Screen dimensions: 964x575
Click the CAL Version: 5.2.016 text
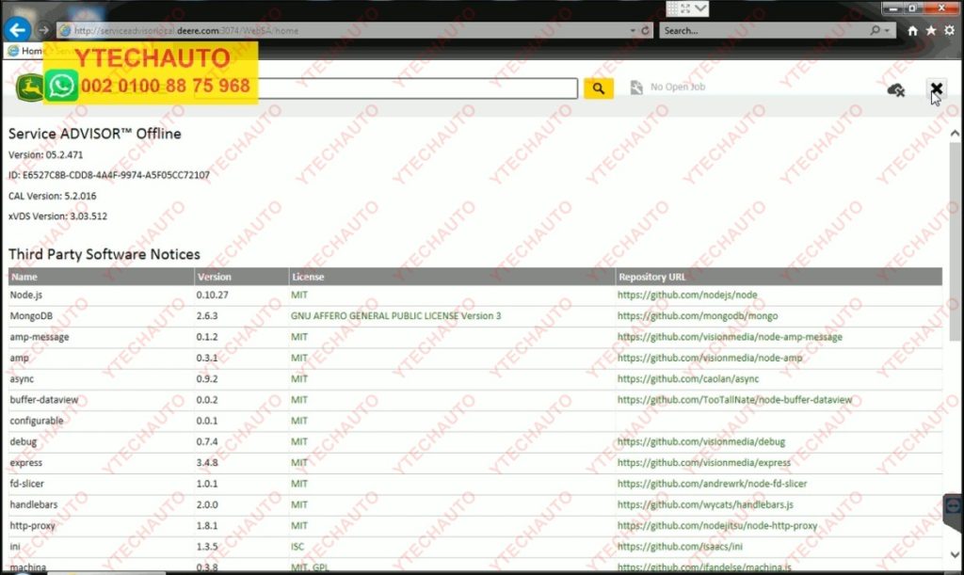(53, 196)
